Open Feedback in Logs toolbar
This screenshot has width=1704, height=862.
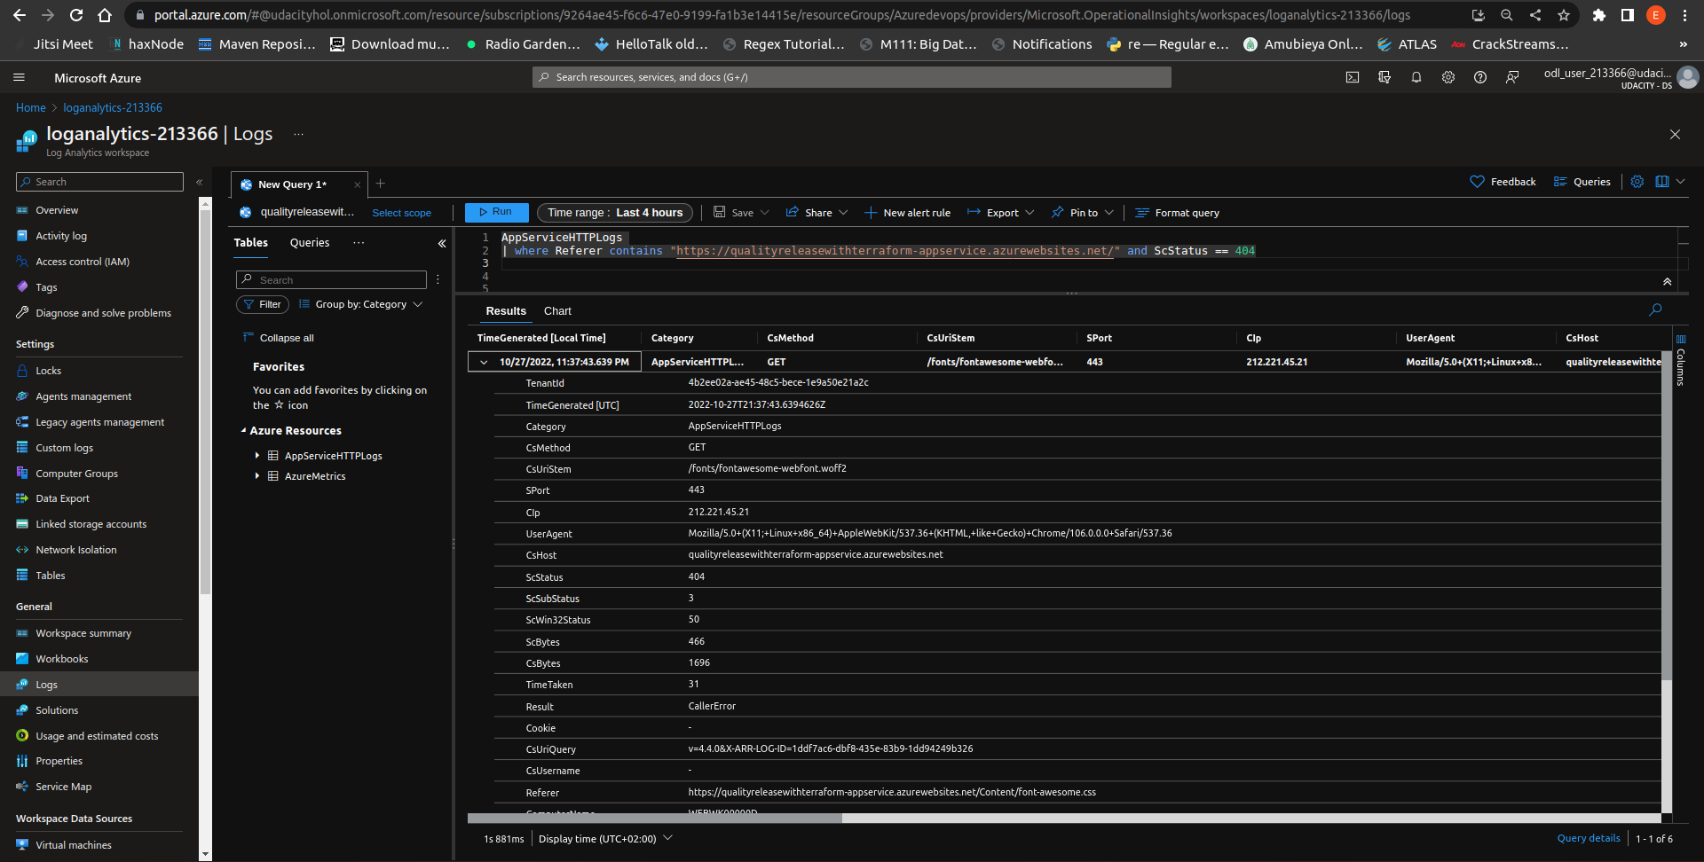1503,182
